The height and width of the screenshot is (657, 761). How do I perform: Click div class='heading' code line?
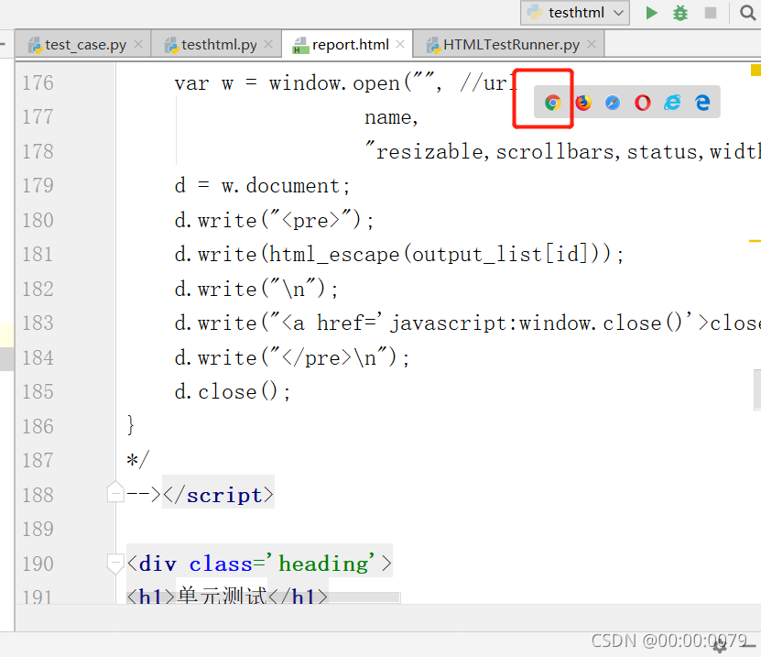[259, 564]
